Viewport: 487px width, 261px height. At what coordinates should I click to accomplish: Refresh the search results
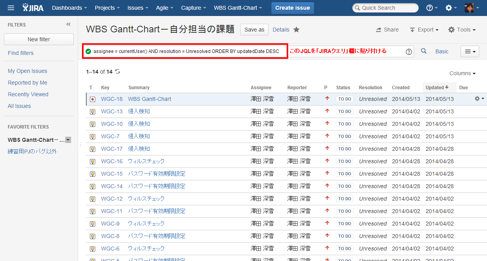tap(118, 72)
